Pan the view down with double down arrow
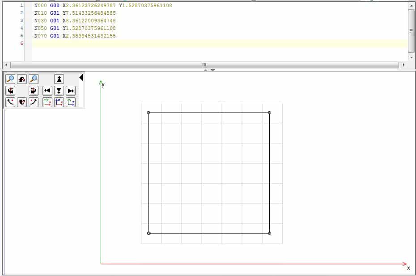416x276 pixels. click(59, 91)
